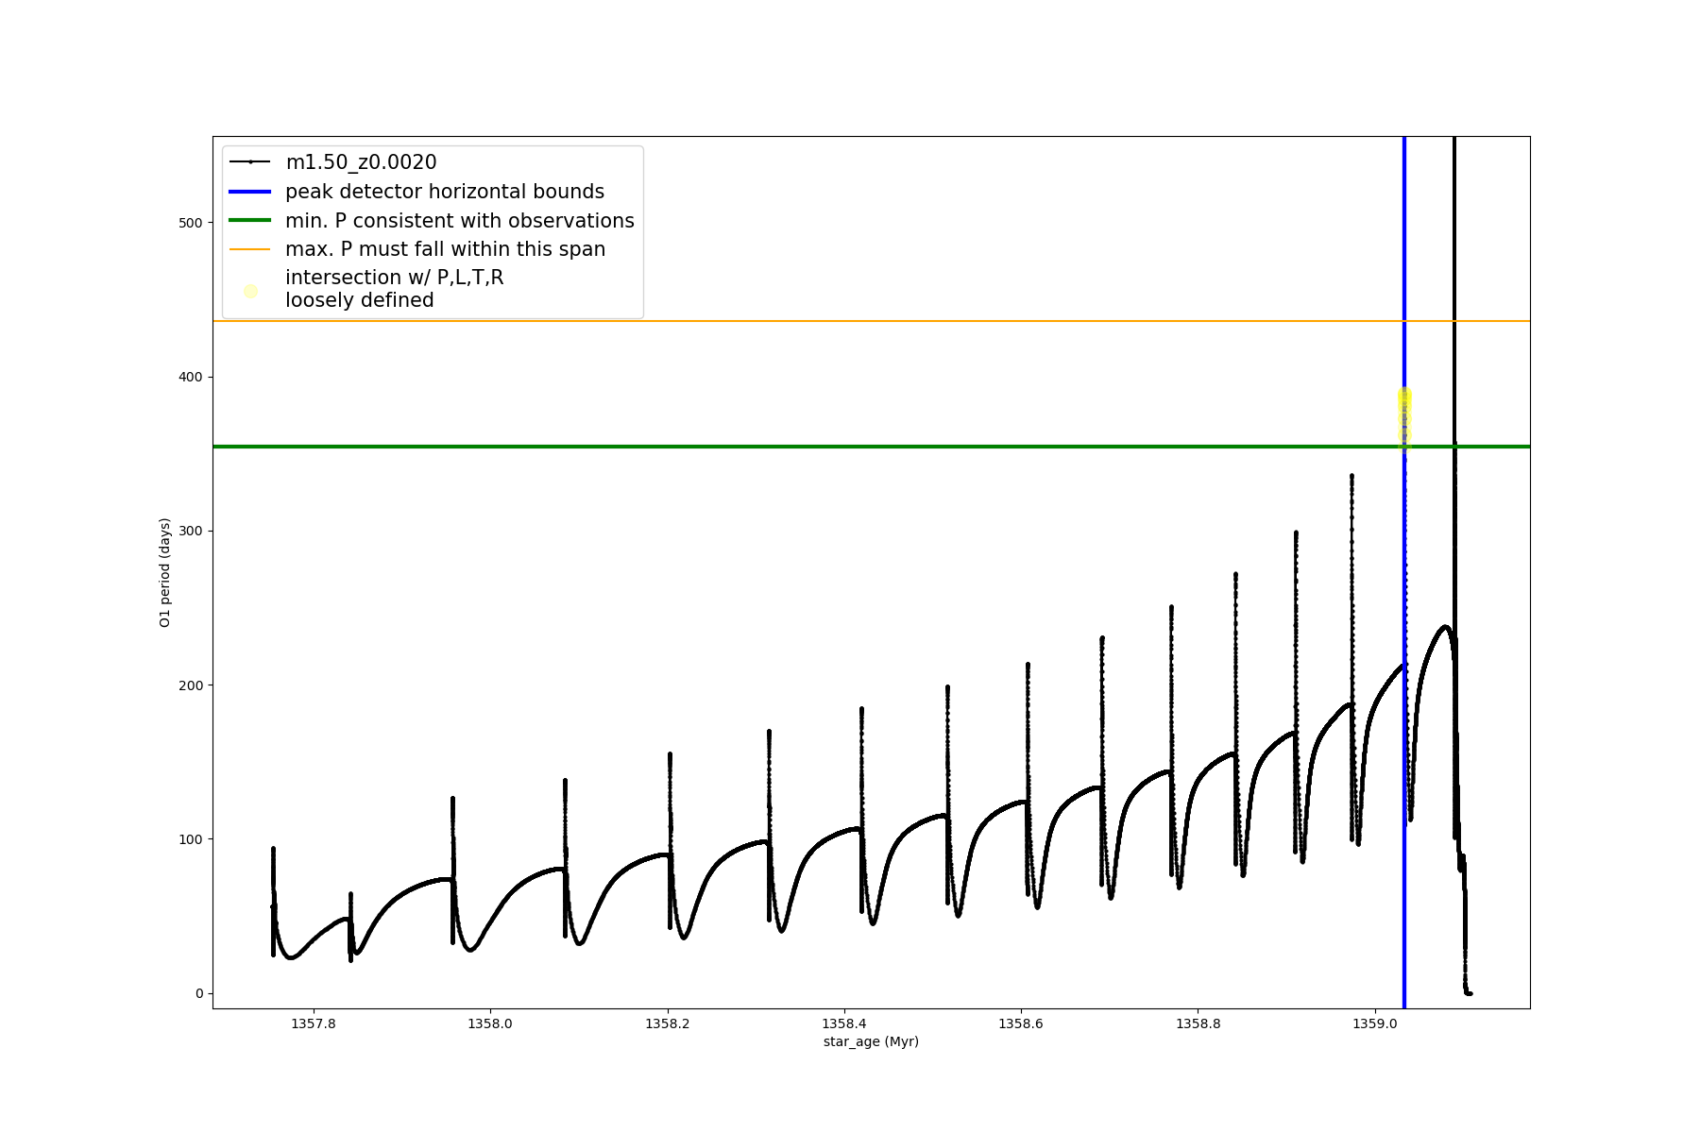1700x1133 pixels.
Task: Click the 'peak detector horizontal bounds' legend text
Action: click(444, 192)
